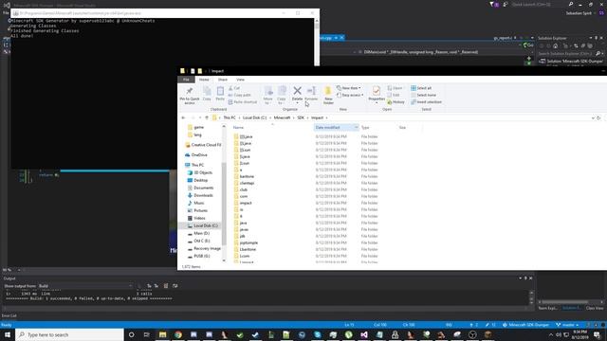This screenshot has height=341, width=607.
Task: Switch to the View ribbon tab
Action: coord(240,80)
